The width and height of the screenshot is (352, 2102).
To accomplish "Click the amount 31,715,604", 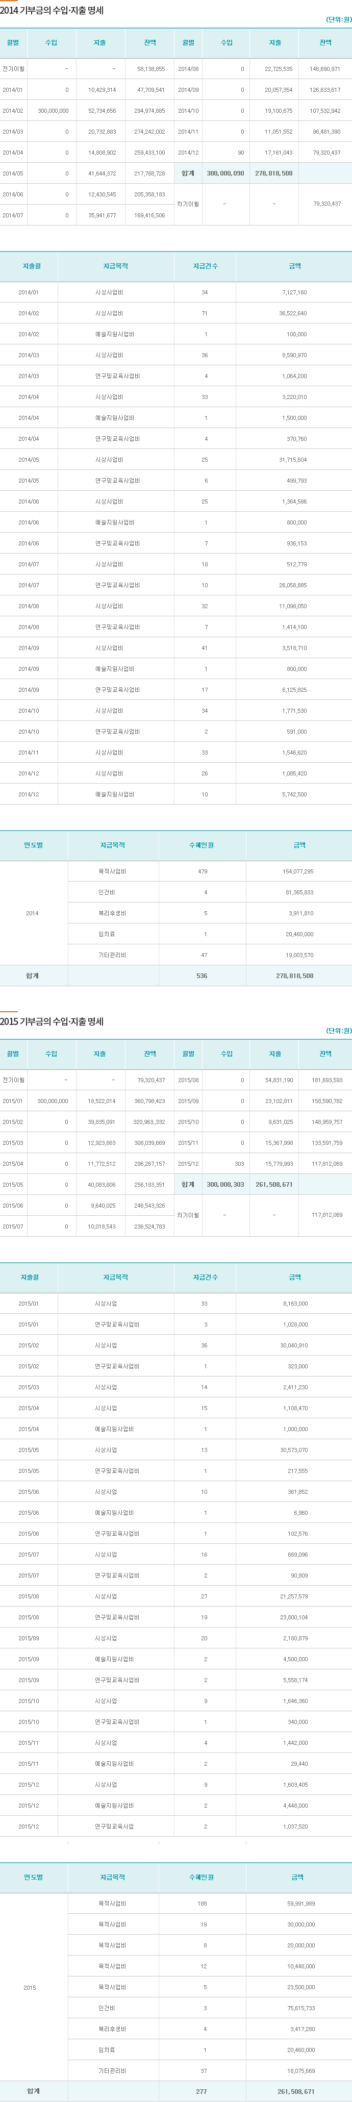I will [x=293, y=459].
